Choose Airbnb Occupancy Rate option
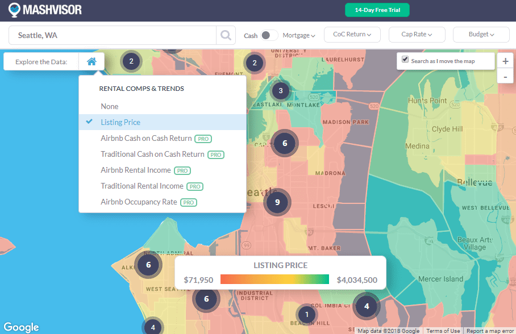This screenshot has height=334, width=516. [139, 202]
